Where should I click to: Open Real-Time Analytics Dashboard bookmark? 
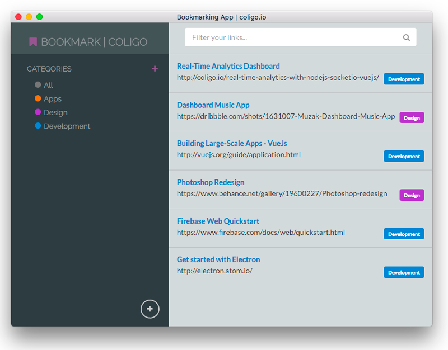[228, 66]
